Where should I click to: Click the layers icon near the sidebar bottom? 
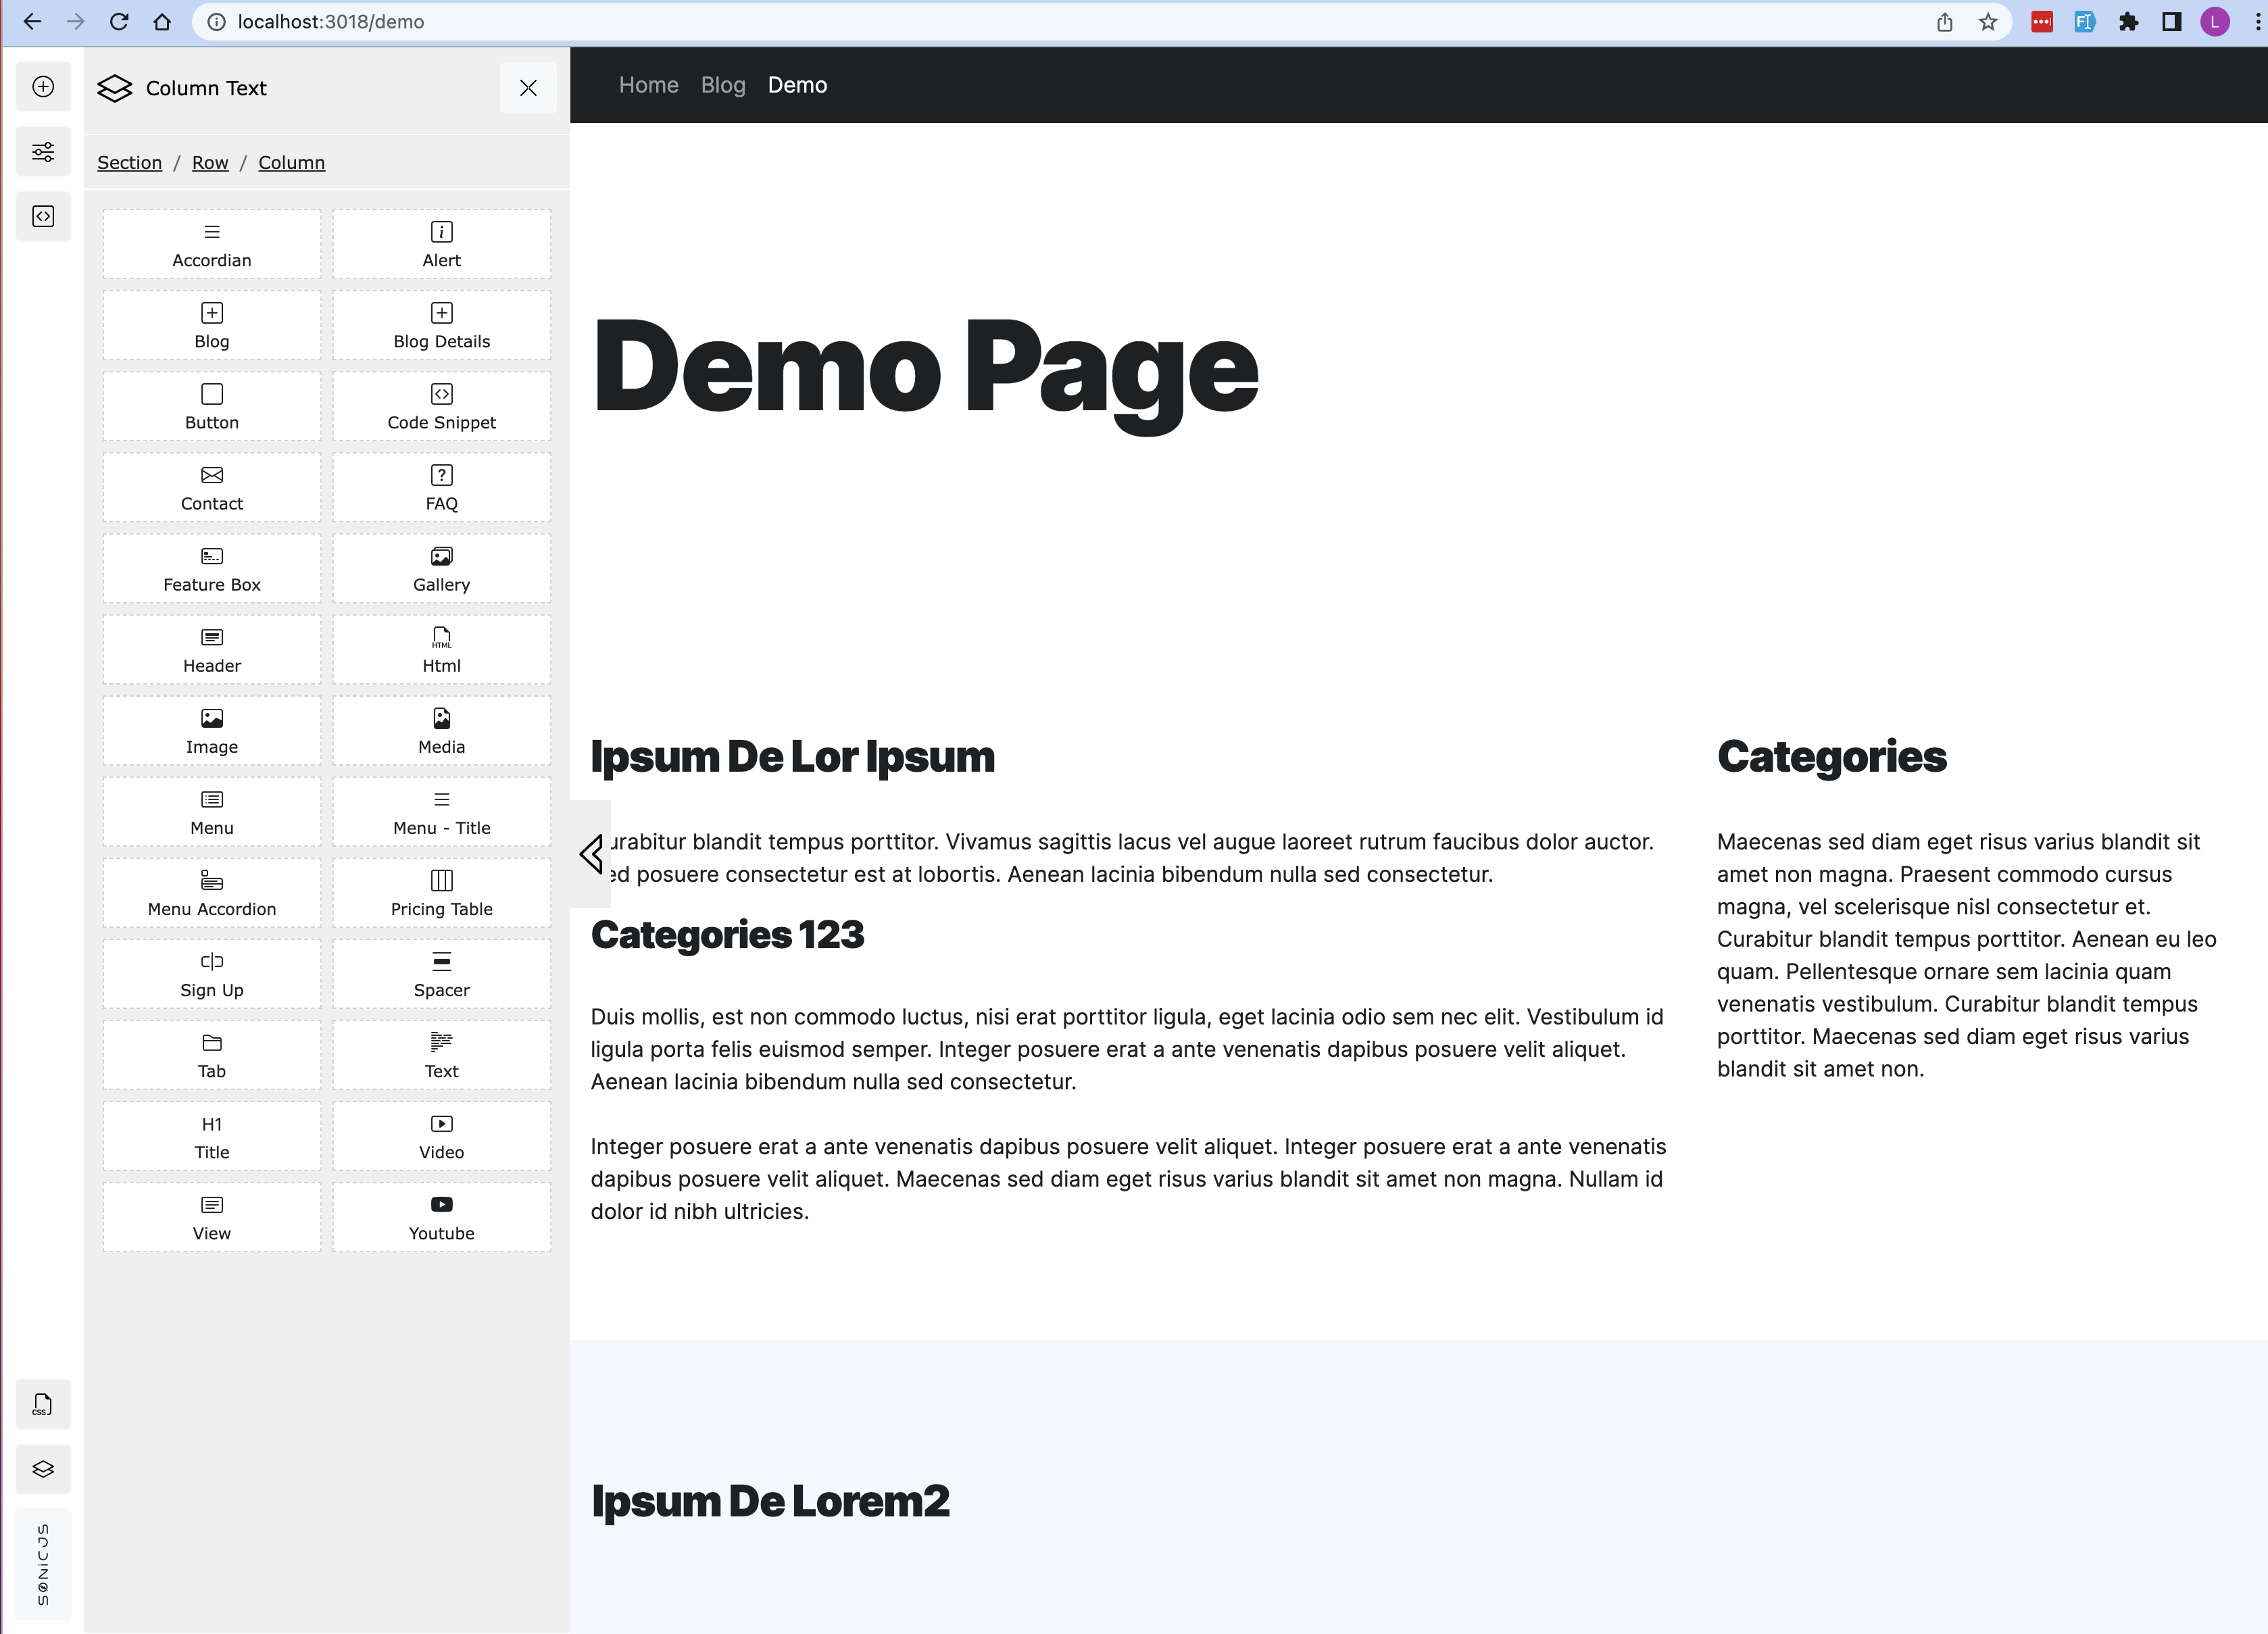(42, 1469)
